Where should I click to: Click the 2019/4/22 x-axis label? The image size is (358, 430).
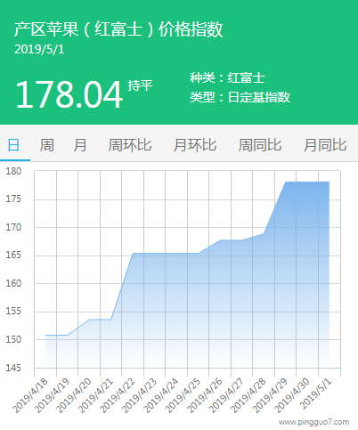click(118, 395)
